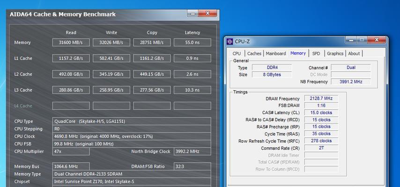Viewport: 400px width, 187px height.
Task: Click the Latency column header in AIDA64
Action: click(x=193, y=33)
